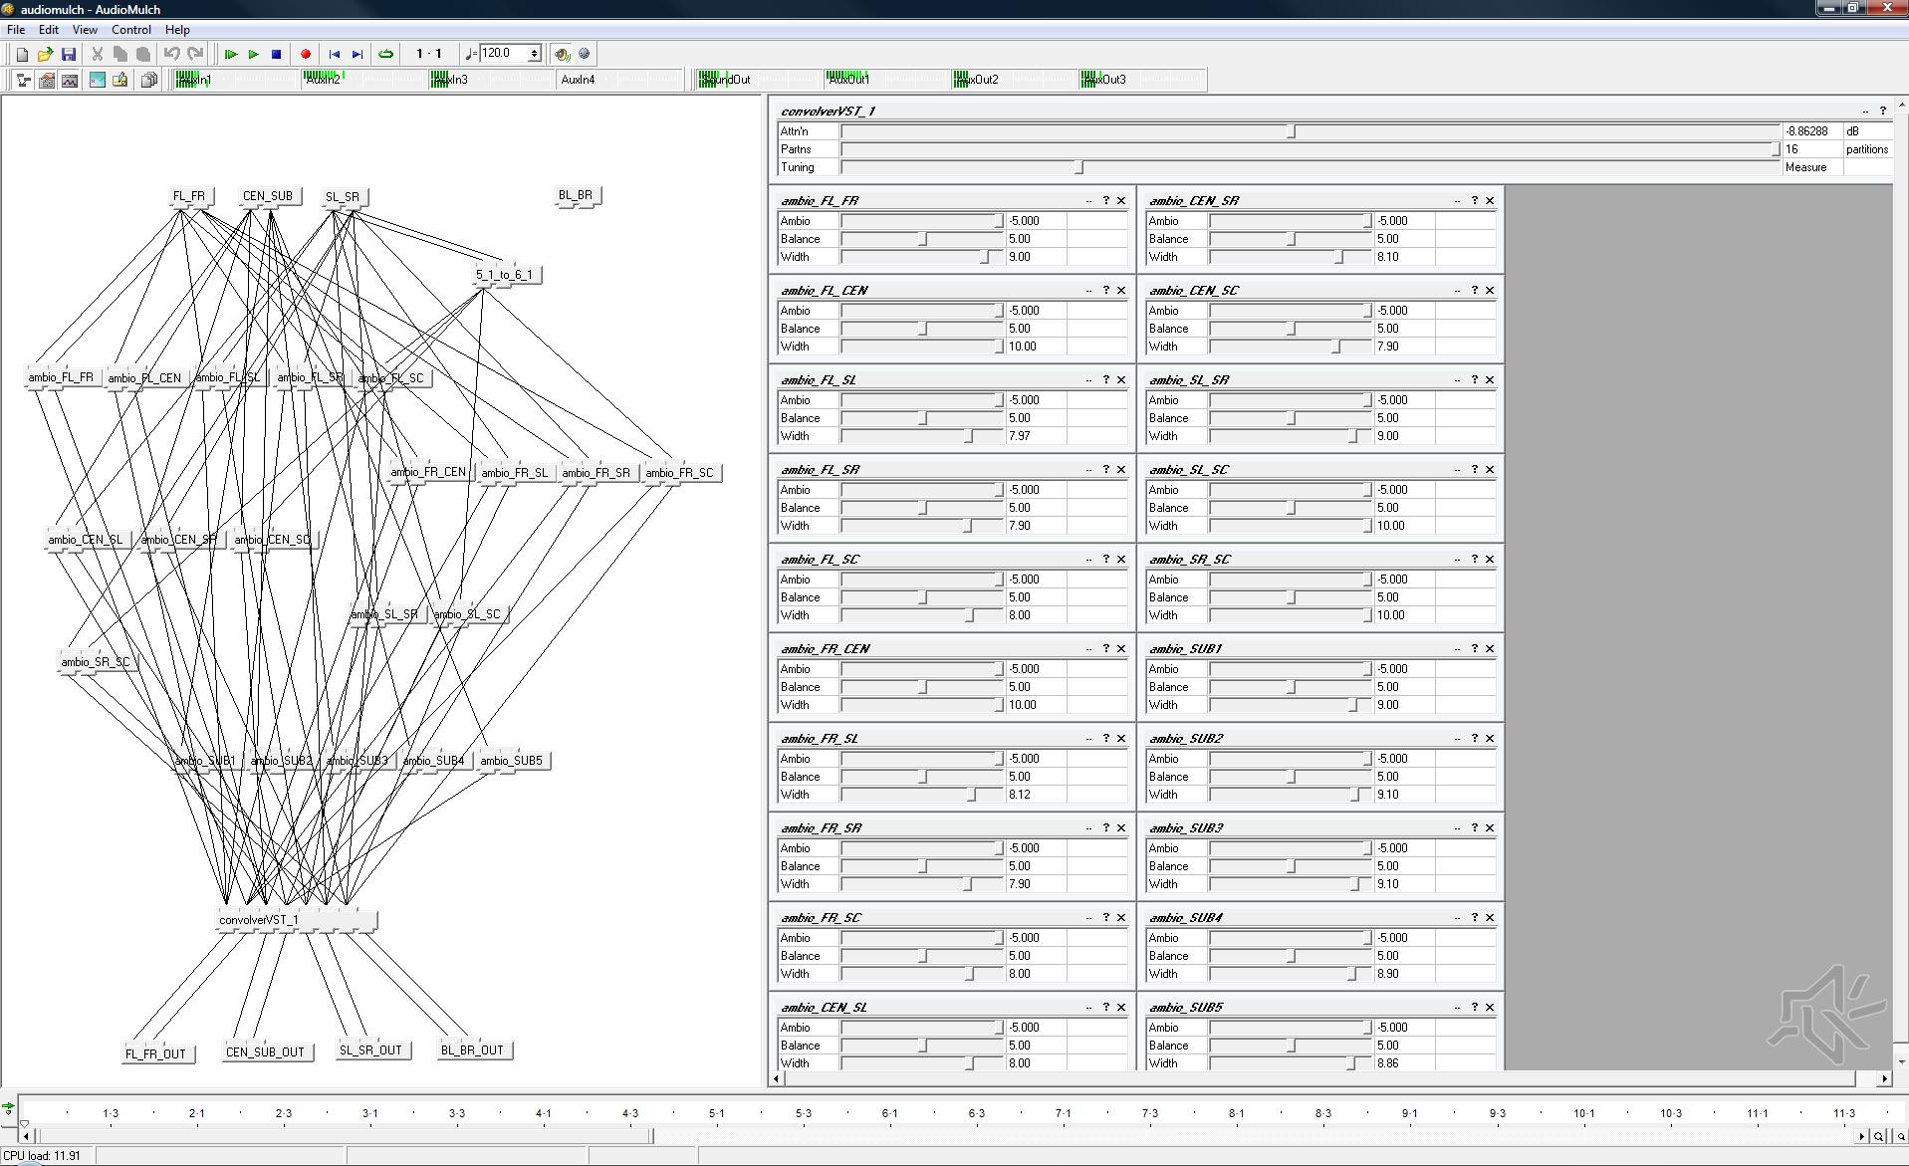This screenshot has height=1166, width=1909.
Task: Open the View menu
Action: pyautogui.click(x=85, y=30)
